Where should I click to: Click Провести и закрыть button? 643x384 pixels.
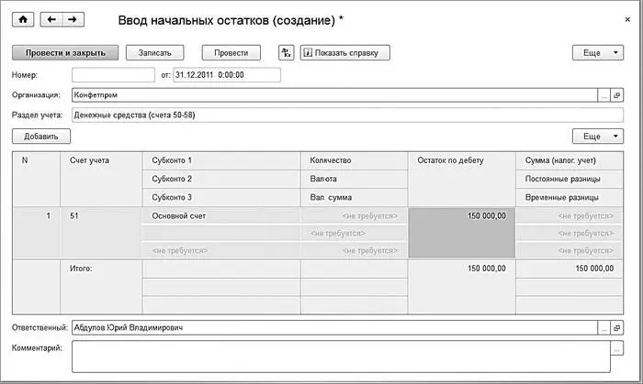click(x=65, y=53)
